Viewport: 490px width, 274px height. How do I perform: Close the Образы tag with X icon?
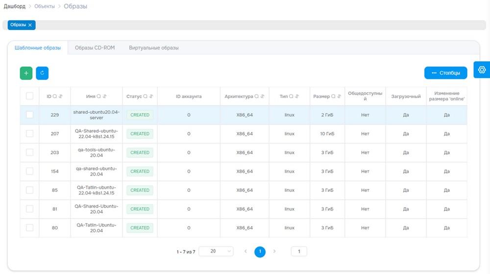click(30, 25)
